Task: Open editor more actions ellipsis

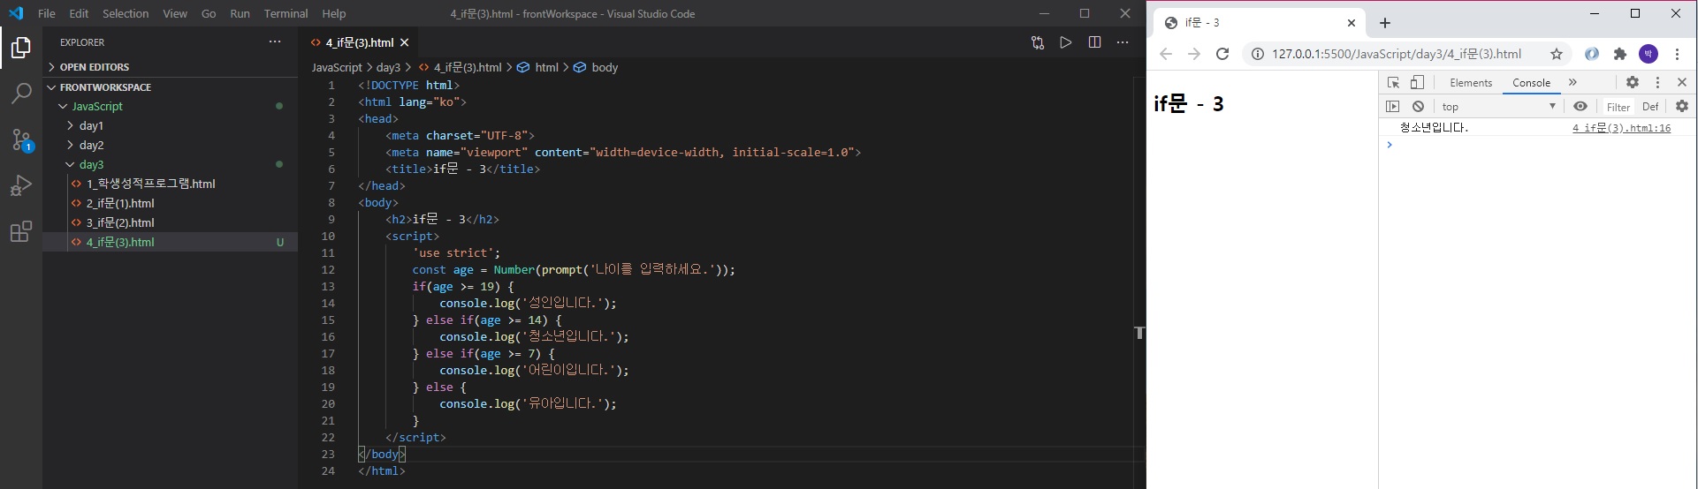Action: point(1123,42)
